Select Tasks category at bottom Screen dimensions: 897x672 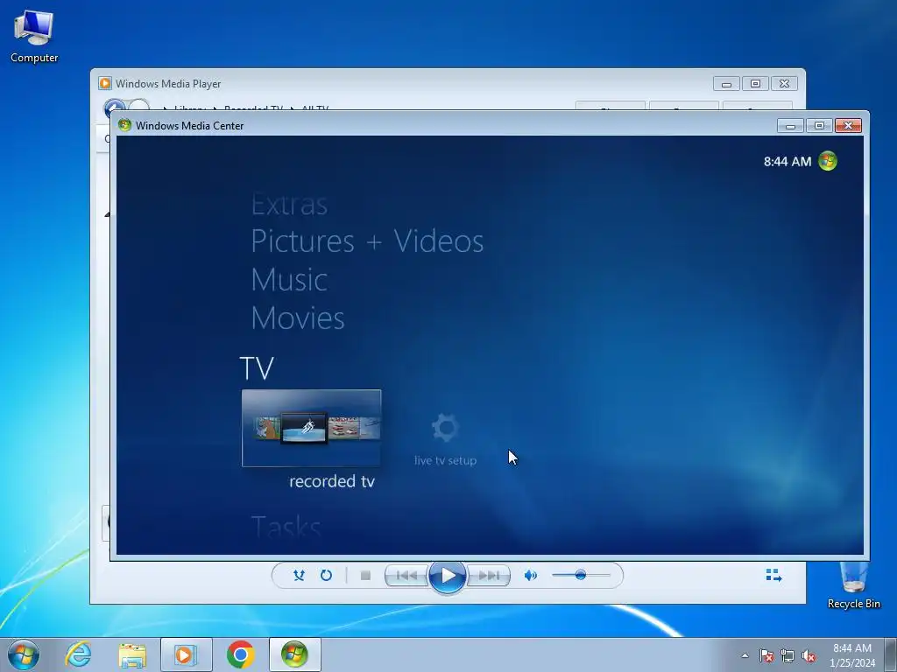286,526
